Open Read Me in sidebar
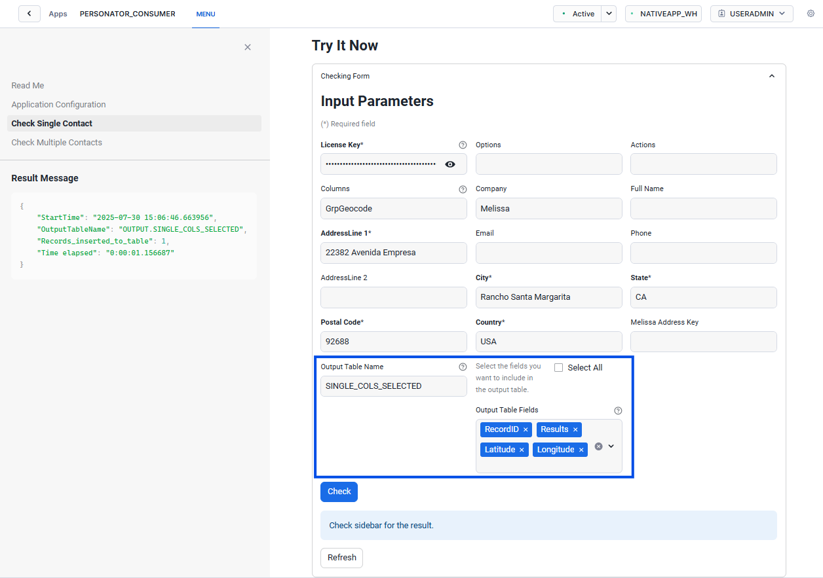Screen dimensions: 823x578 28,86
